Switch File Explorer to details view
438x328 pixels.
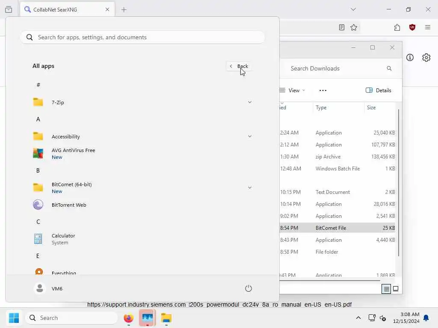[386, 289]
